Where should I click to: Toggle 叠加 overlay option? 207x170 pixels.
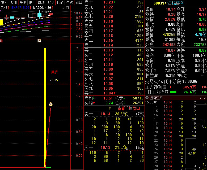click(x=14, y=2)
